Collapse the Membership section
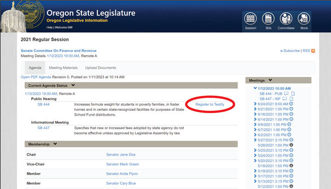The width and height of the screenshot is (331, 189). (x=55, y=144)
